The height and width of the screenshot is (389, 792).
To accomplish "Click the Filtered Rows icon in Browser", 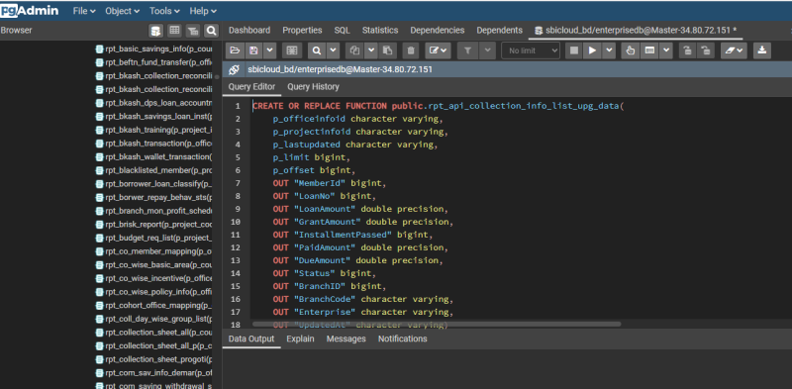I will pos(192,31).
